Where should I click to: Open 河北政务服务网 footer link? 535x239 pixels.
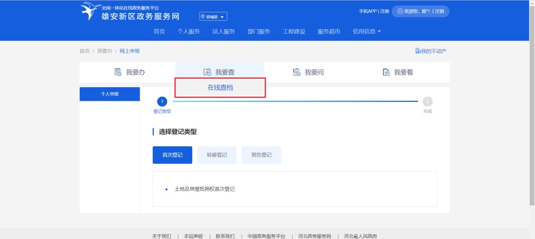[315, 236]
